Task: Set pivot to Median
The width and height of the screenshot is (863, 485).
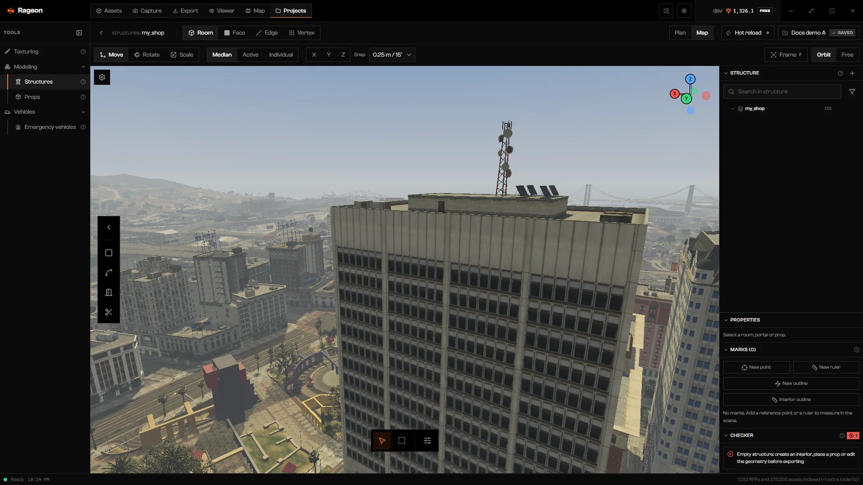Action: point(222,55)
